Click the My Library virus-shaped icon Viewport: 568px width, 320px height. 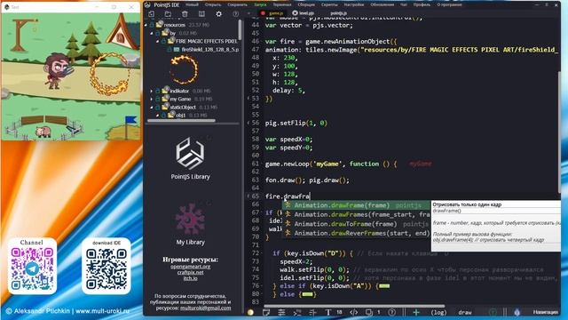(190, 220)
